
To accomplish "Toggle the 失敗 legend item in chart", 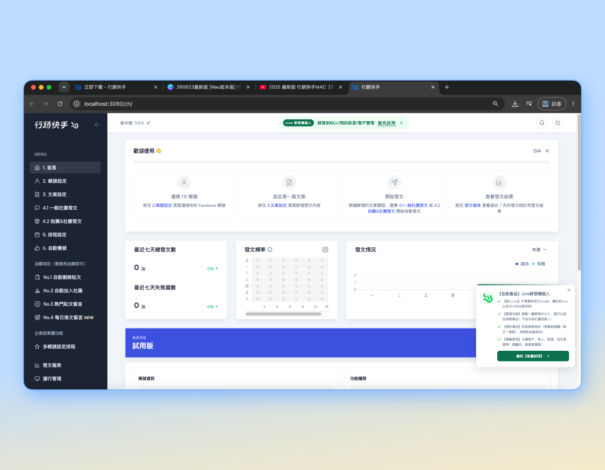I will 539,264.
